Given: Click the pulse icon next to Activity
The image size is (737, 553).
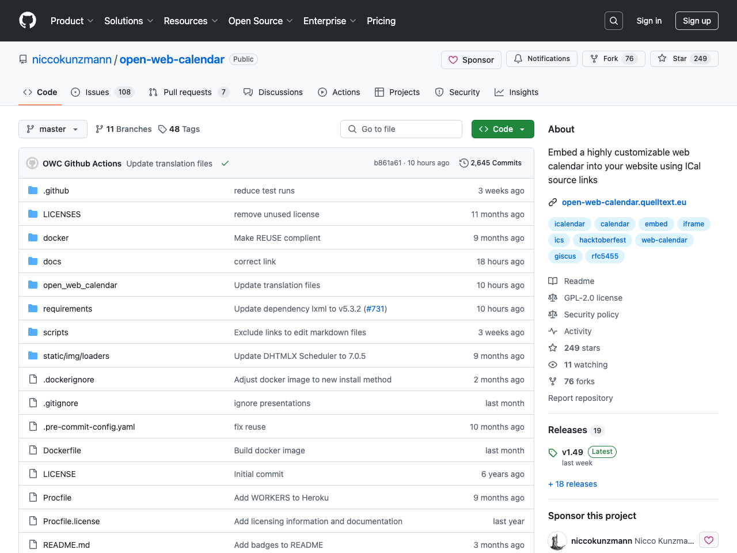Looking at the screenshot, I should [553, 331].
